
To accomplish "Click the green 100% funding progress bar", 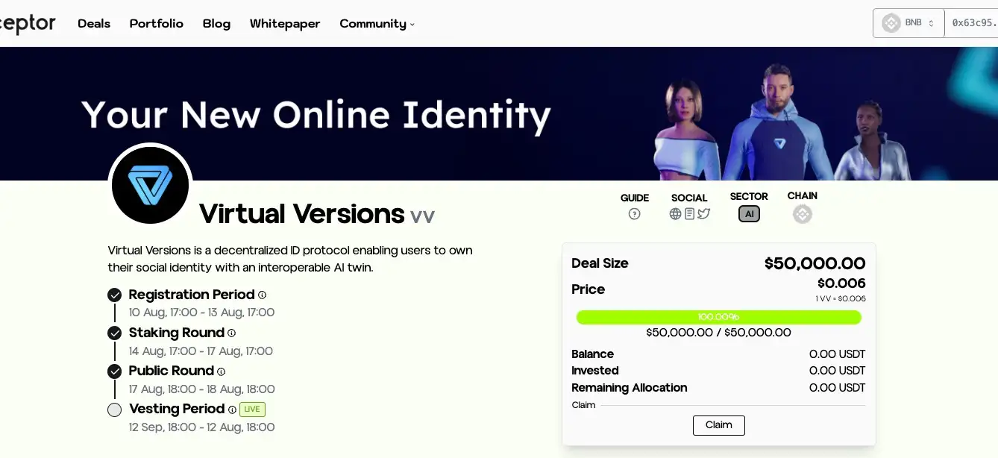I will (718, 318).
